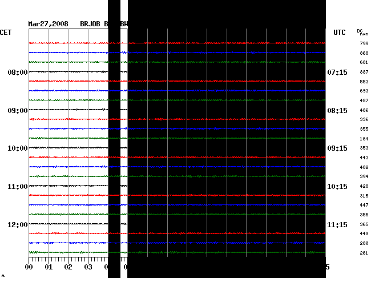
Task: Select the 11:00 CET time label
Action: (x=18, y=187)
